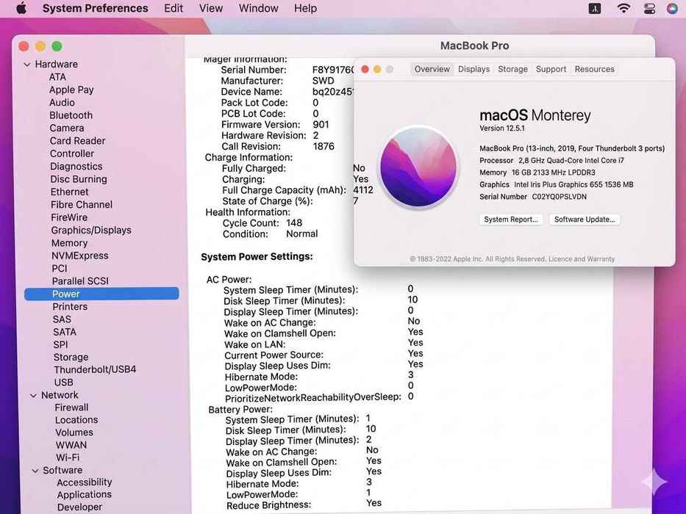686x514 pixels.
Task: Select WWAN under Network
Action: click(71, 445)
